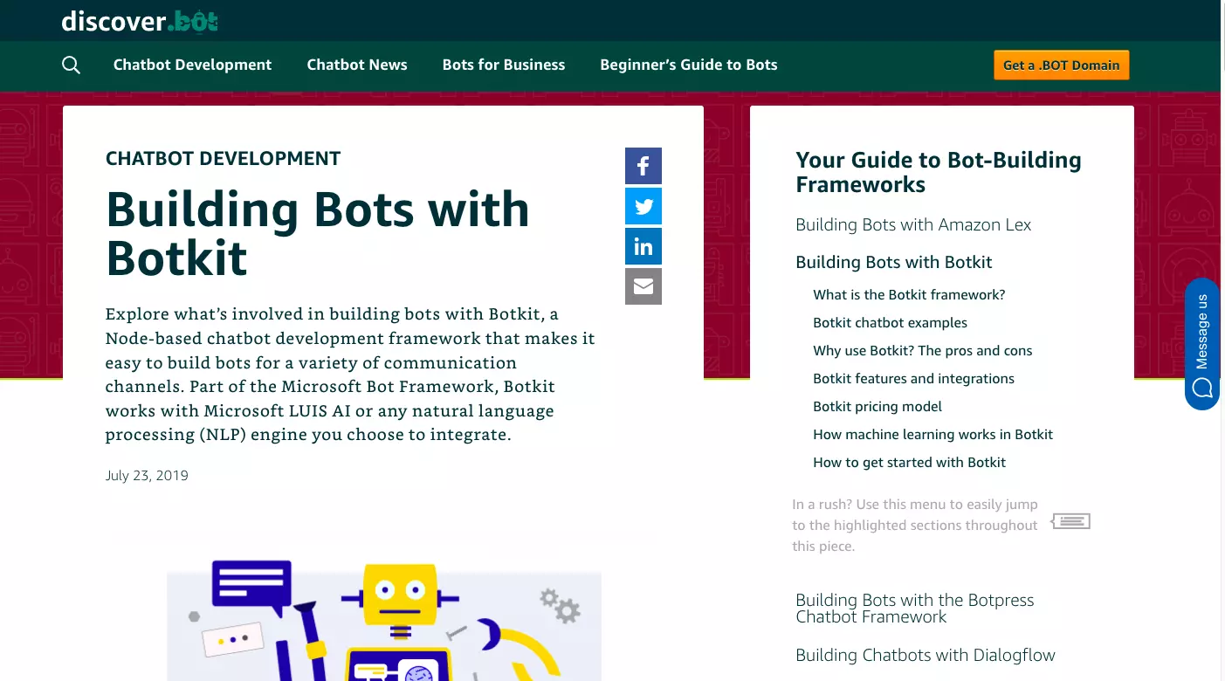Click the CHATBOT DEVELOPMENT category label

(x=223, y=158)
